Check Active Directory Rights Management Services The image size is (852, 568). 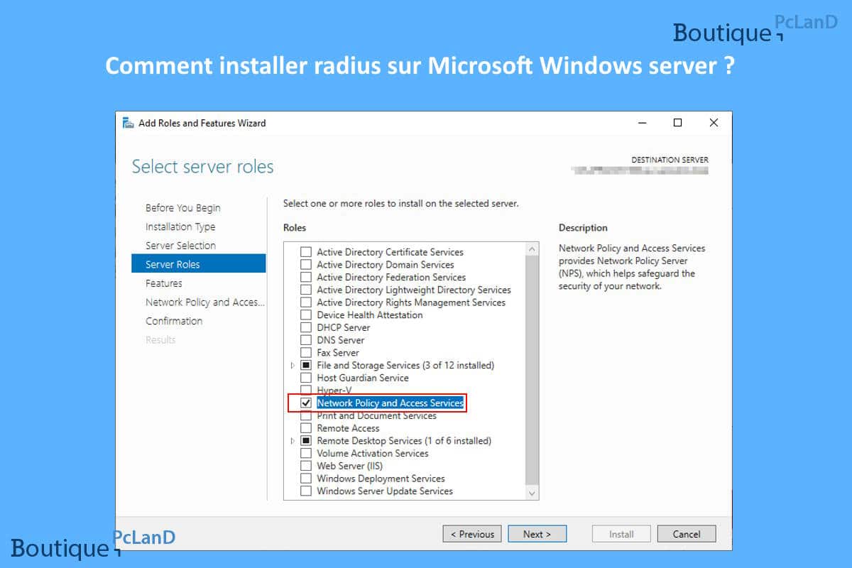coord(306,302)
